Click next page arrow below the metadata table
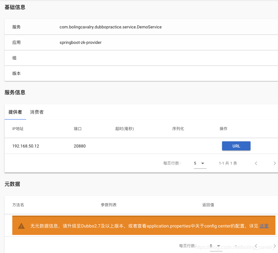 coord(274,246)
